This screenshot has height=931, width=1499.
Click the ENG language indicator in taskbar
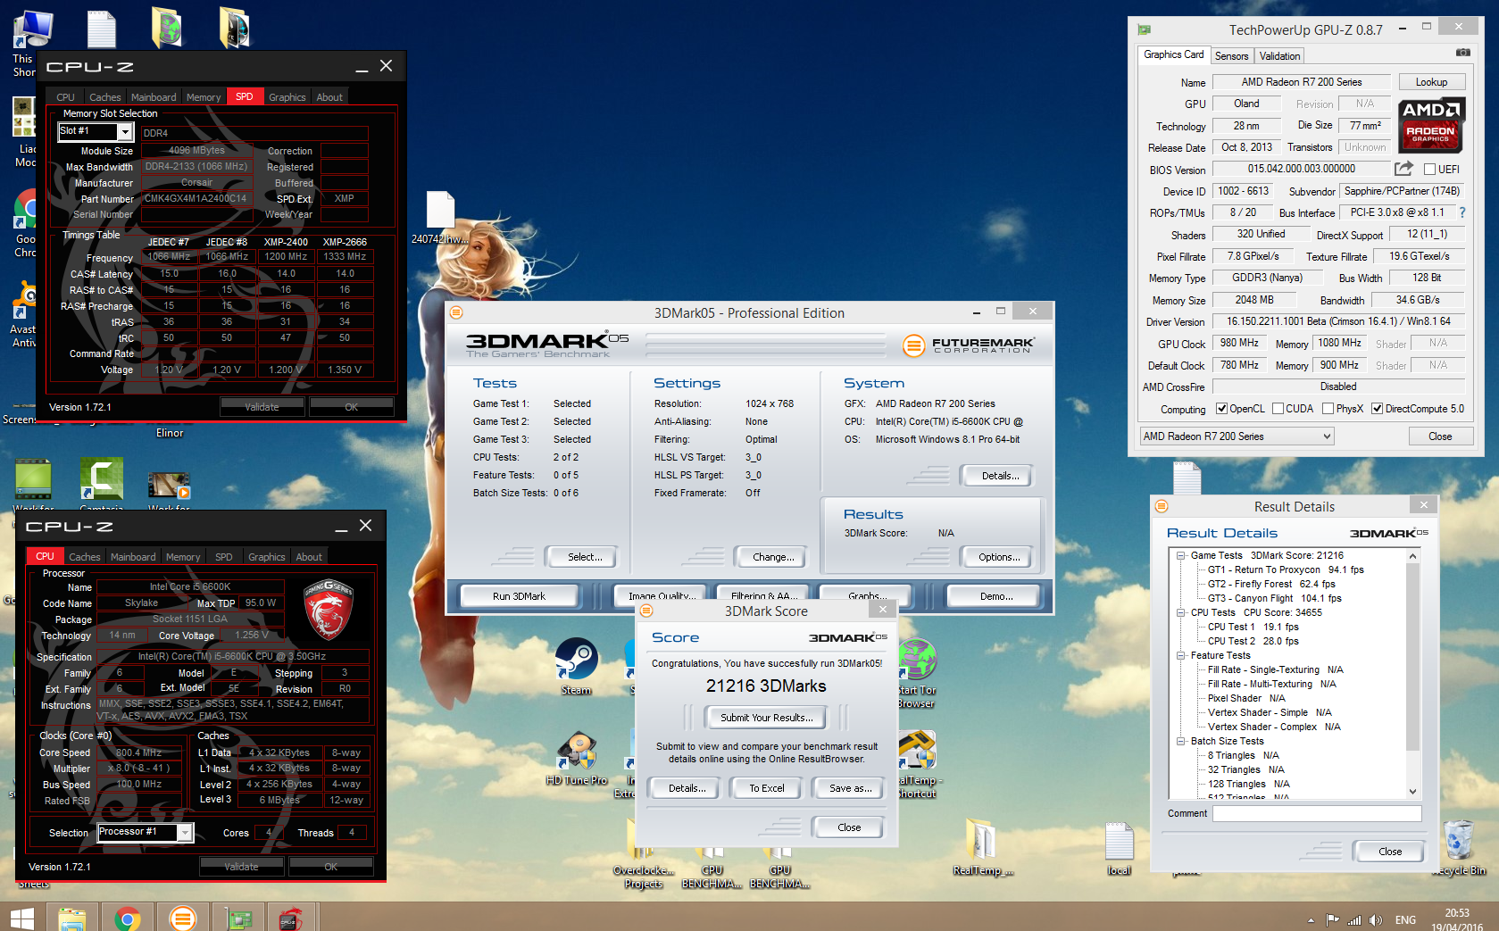click(1405, 920)
